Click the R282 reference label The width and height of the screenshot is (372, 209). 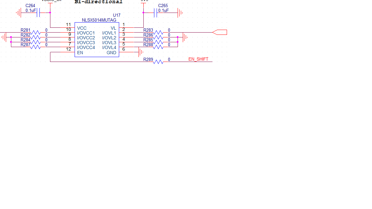point(26,35)
